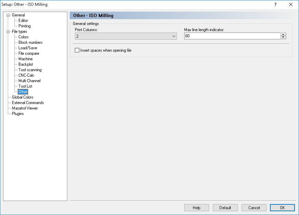Viewport: 299px width, 215px height.
Task: Select Printing in the settings tree
Action: [24, 26]
